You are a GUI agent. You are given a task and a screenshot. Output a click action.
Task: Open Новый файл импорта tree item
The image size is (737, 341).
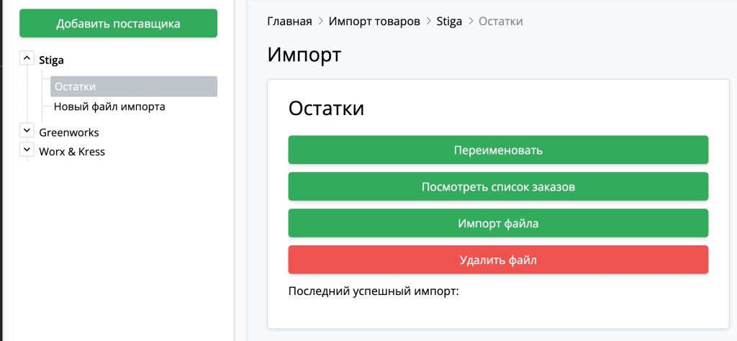click(109, 106)
